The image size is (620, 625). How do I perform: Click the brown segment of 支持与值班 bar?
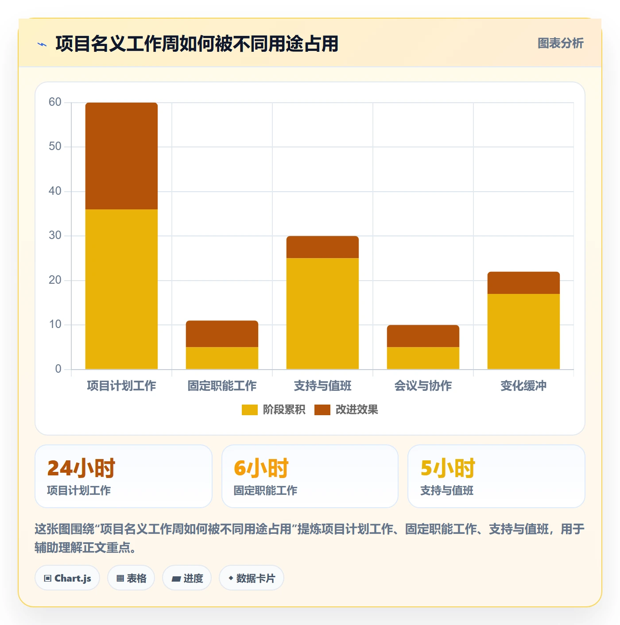tap(322, 247)
